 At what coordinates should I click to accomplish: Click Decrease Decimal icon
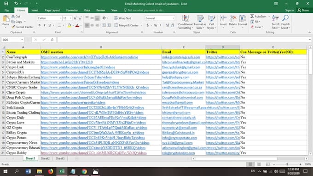coord(173,25)
